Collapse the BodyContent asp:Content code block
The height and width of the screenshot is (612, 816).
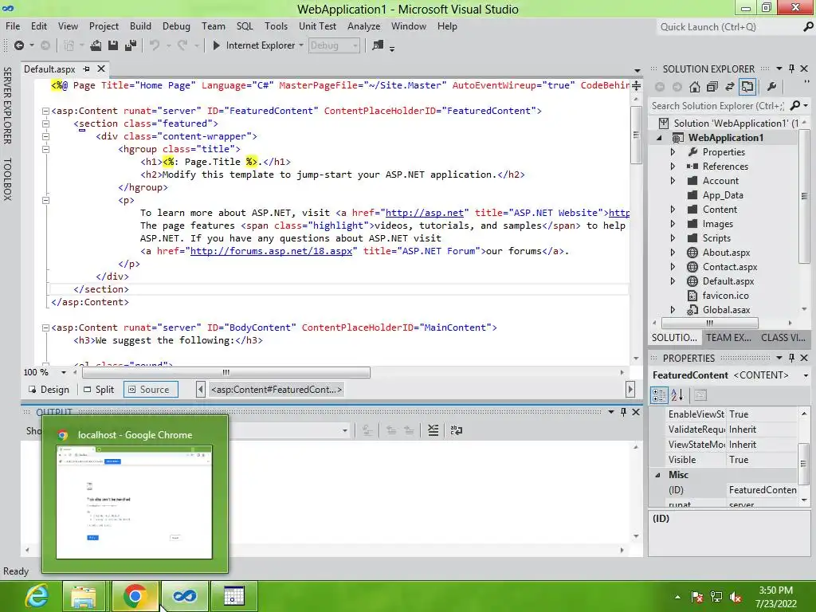45,328
